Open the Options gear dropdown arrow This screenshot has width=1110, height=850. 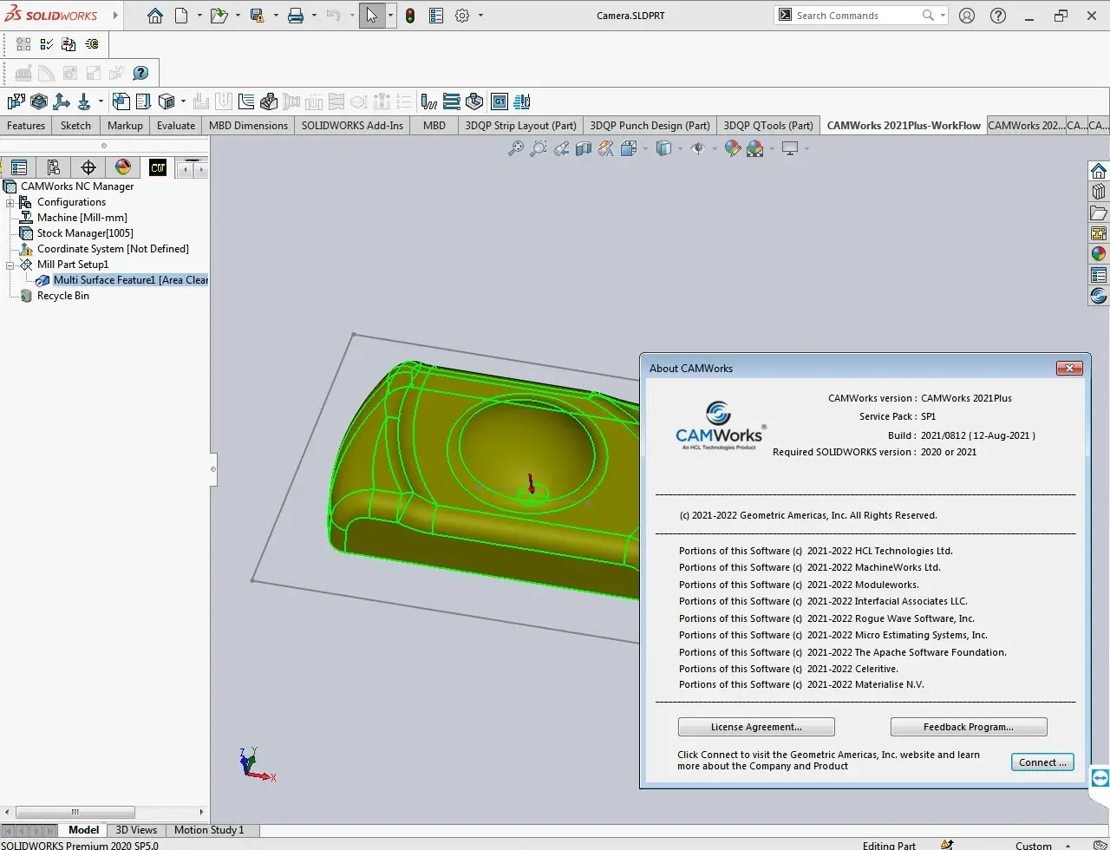pos(481,16)
